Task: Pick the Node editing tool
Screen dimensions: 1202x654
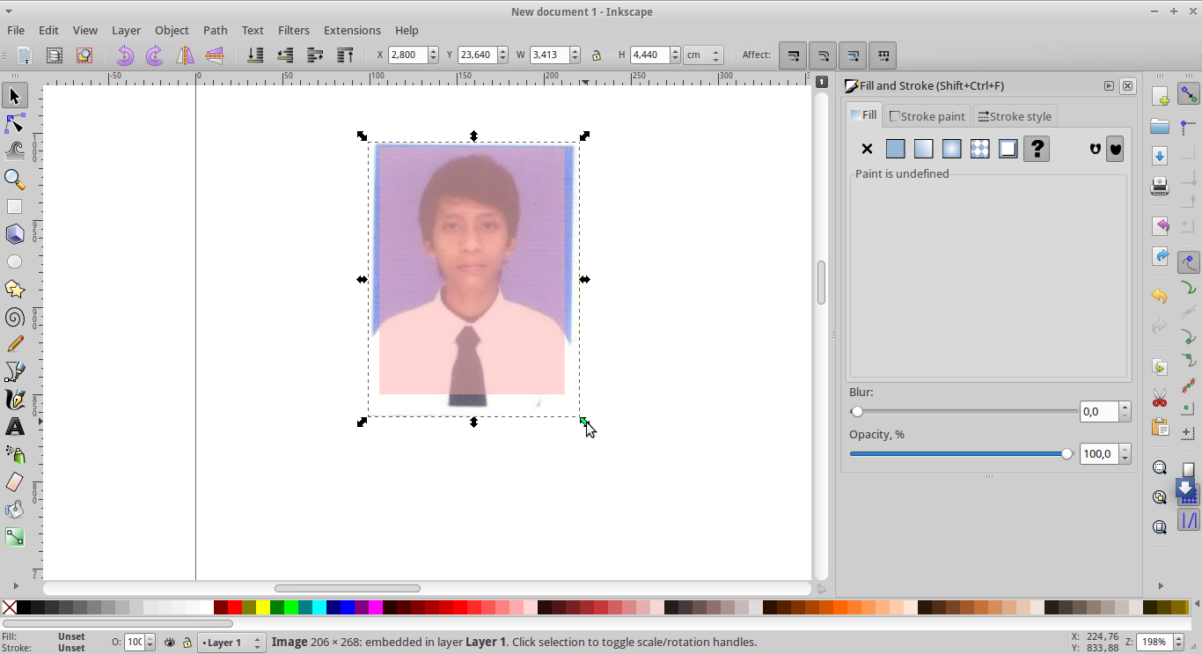Action: [14, 123]
